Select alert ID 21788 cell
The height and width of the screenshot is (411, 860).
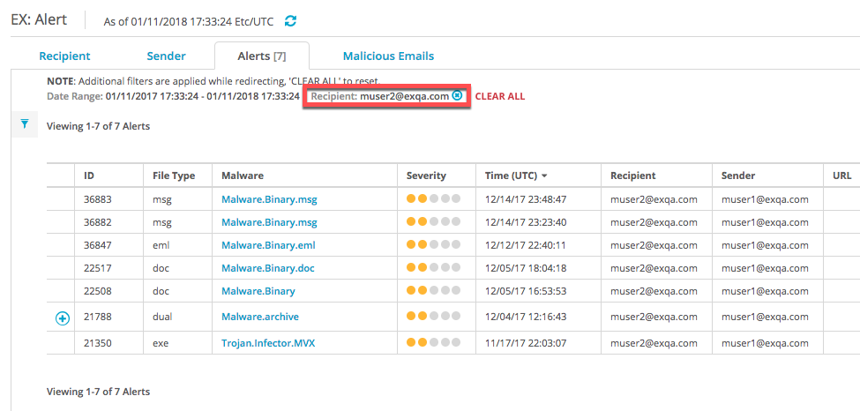click(96, 317)
